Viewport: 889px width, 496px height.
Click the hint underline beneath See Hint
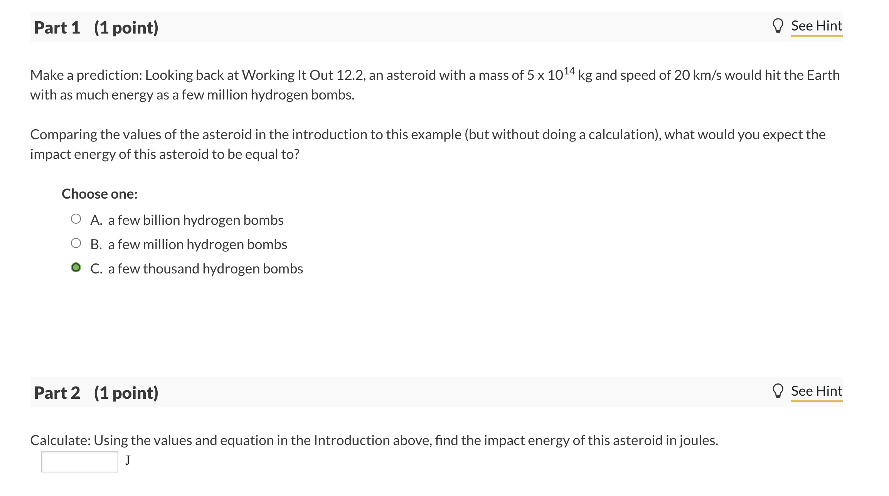coord(816,37)
